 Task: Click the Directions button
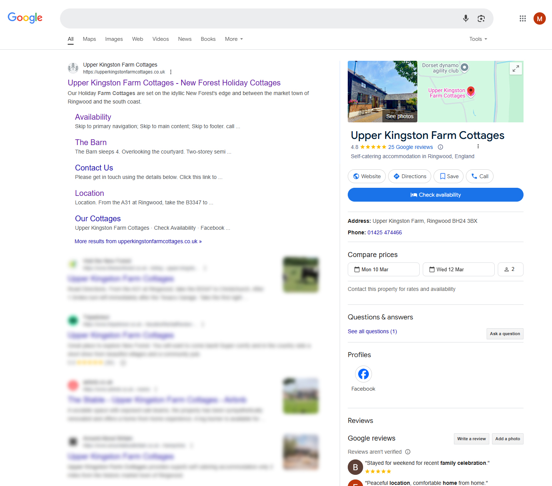(410, 176)
